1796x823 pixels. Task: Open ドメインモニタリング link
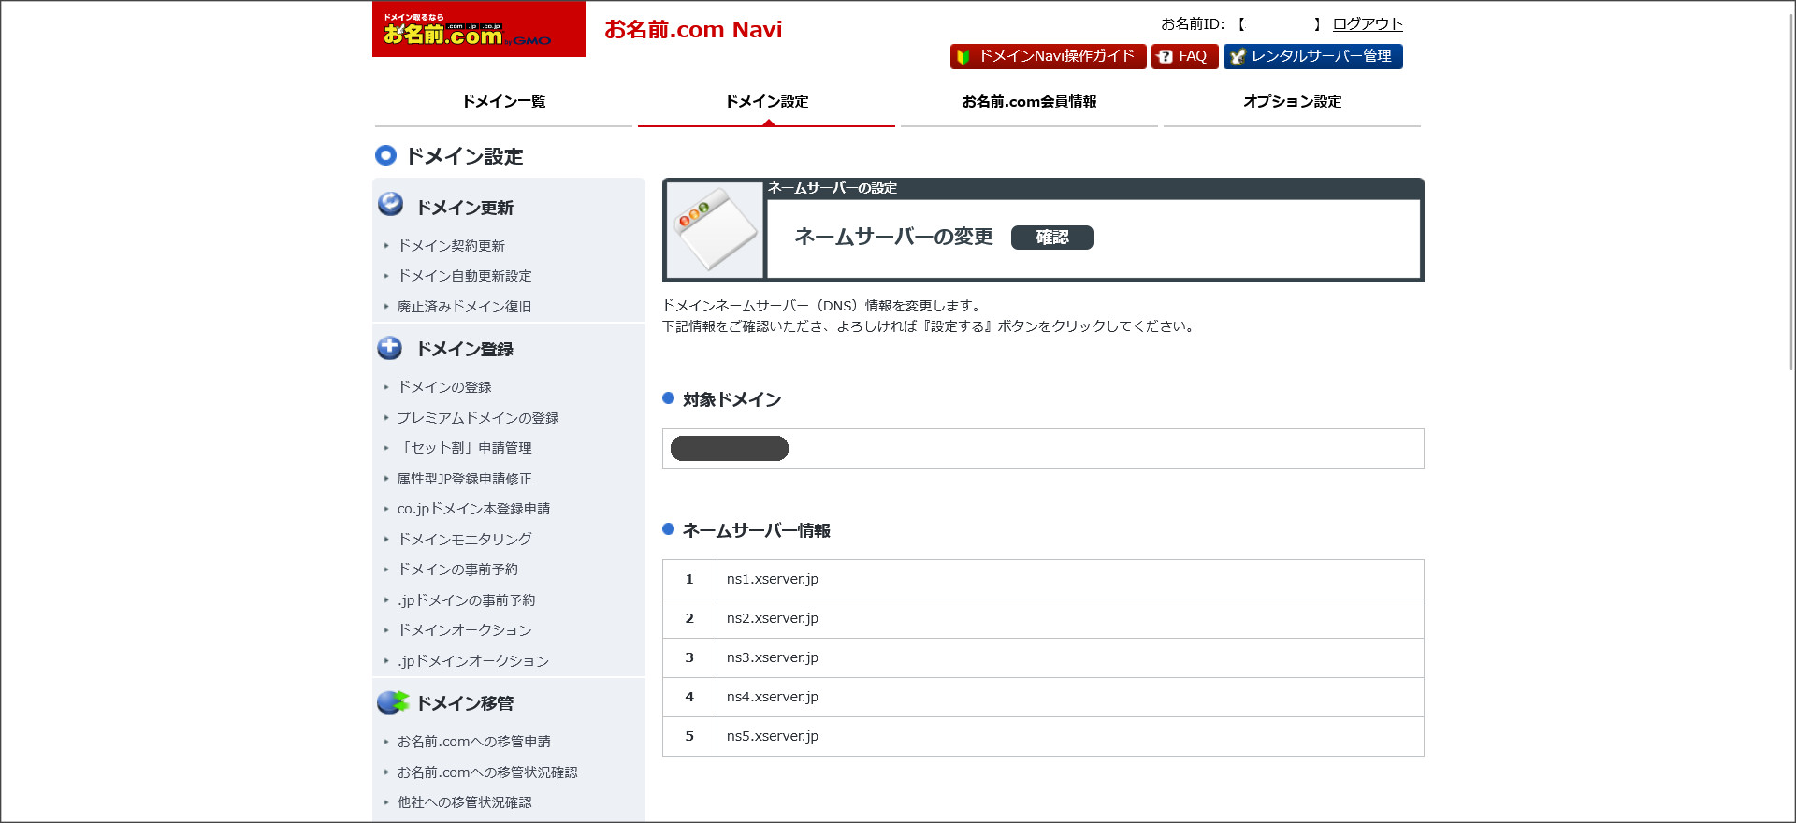[465, 540]
